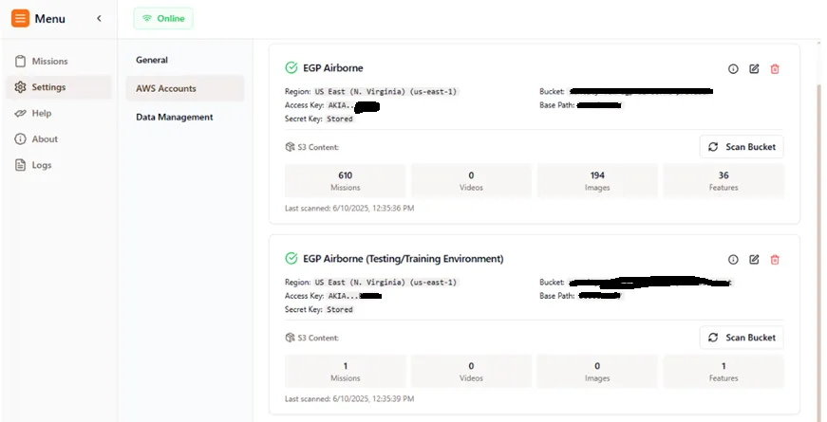Image resolution: width=827 pixels, height=422 pixels.
Task: Open the Logs page
Action: tap(42, 165)
